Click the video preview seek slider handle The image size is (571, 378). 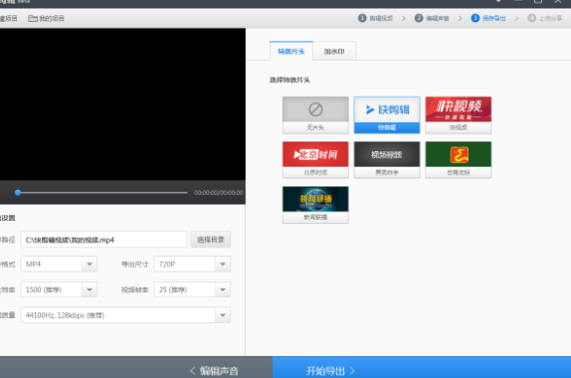tap(18, 193)
